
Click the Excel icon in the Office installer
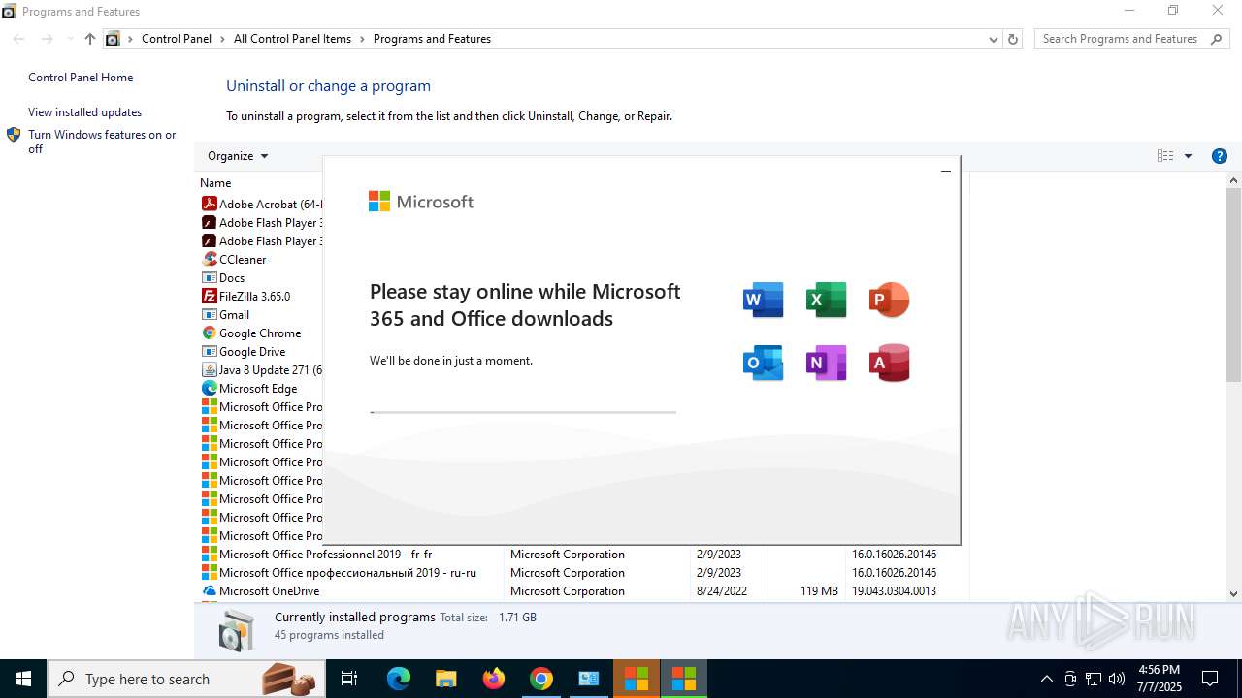pyautogui.click(x=826, y=300)
